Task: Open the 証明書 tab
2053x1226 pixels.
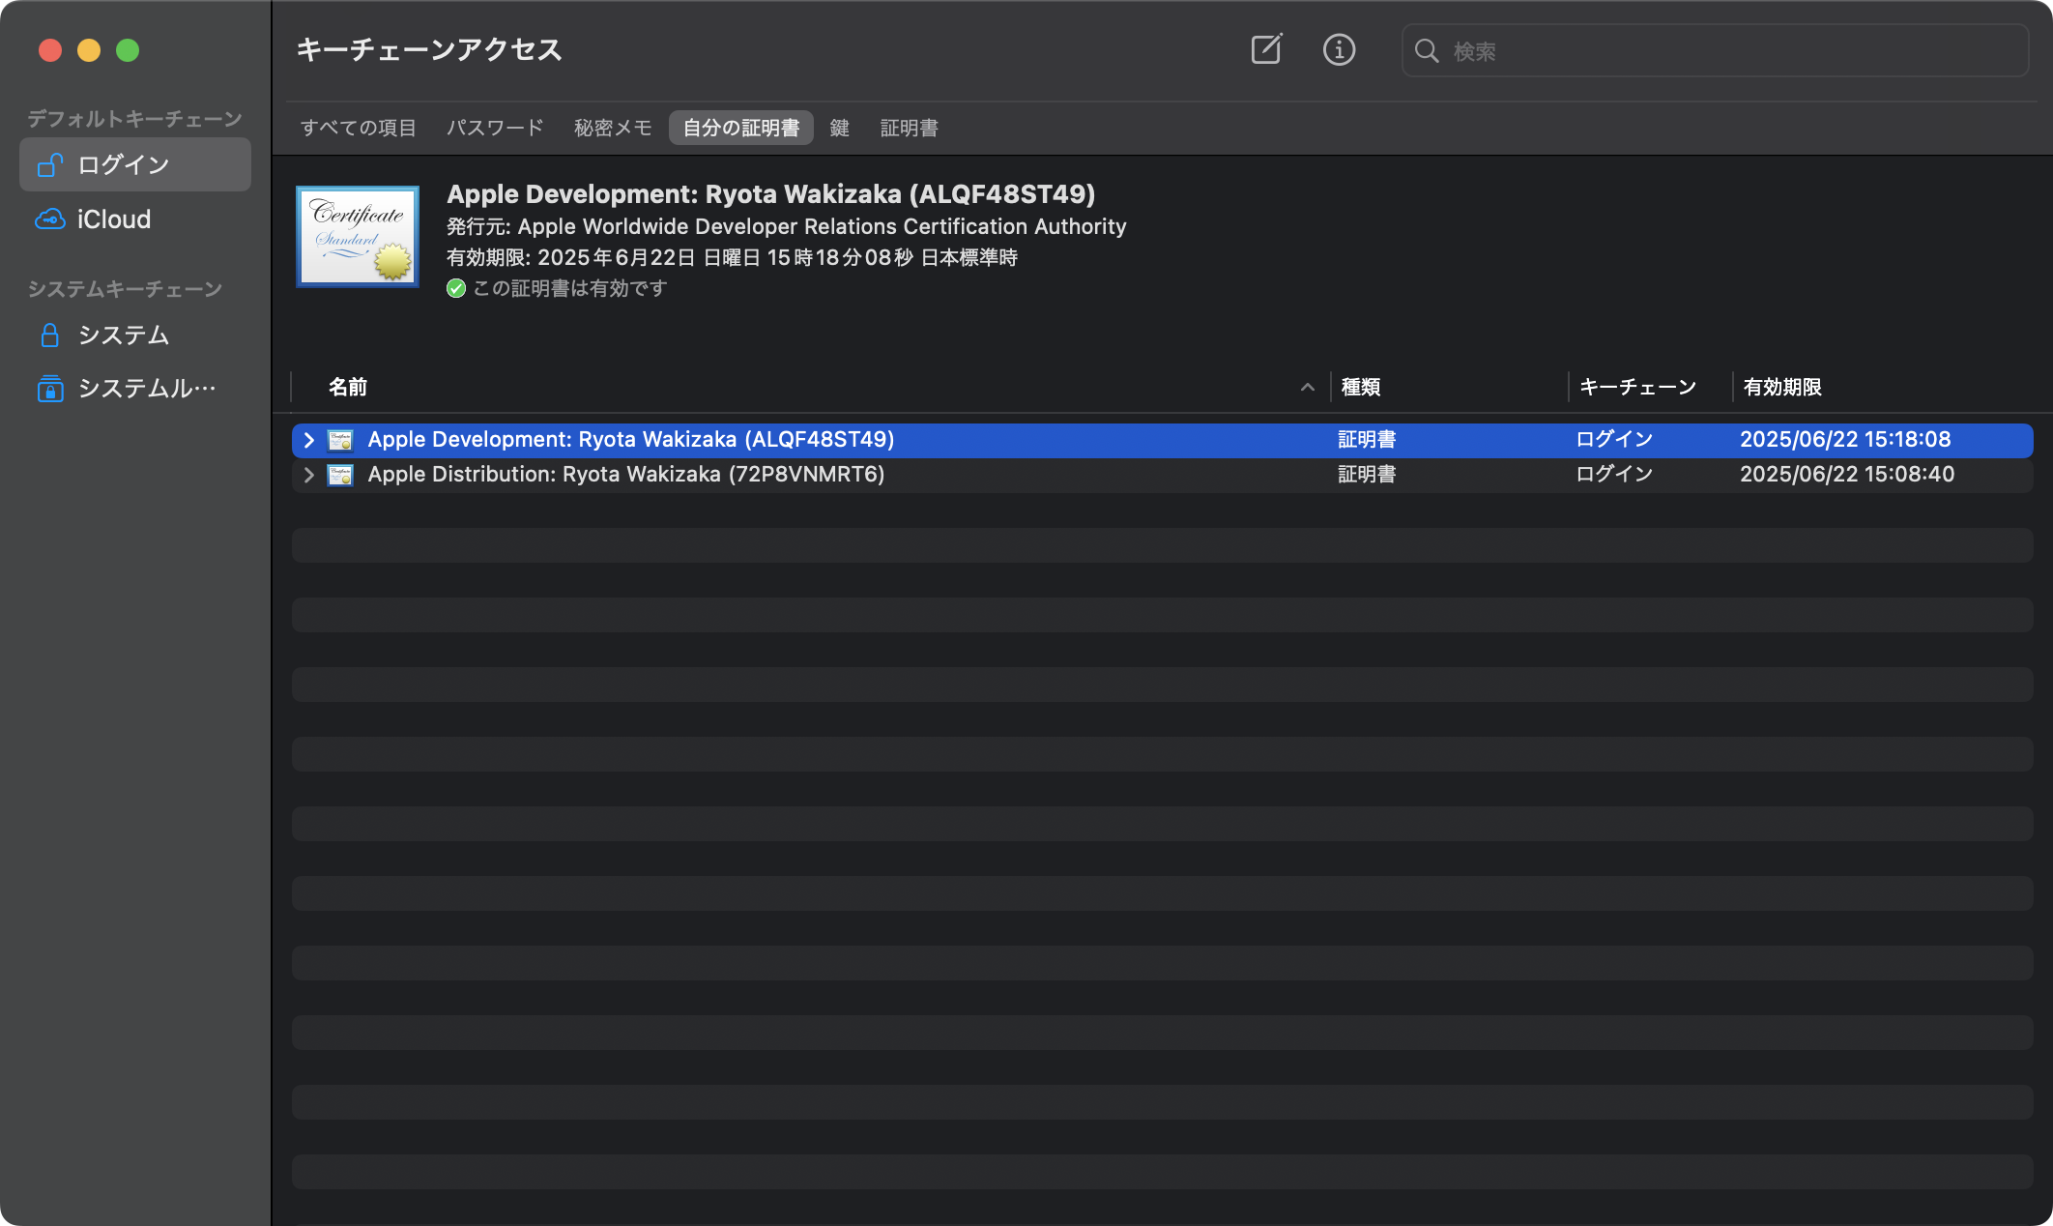Action: (x=909, y=128)
